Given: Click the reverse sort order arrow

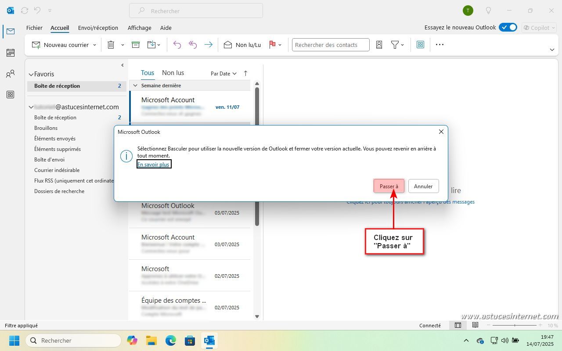Looking at the screenshot, I should coord(245,73).
